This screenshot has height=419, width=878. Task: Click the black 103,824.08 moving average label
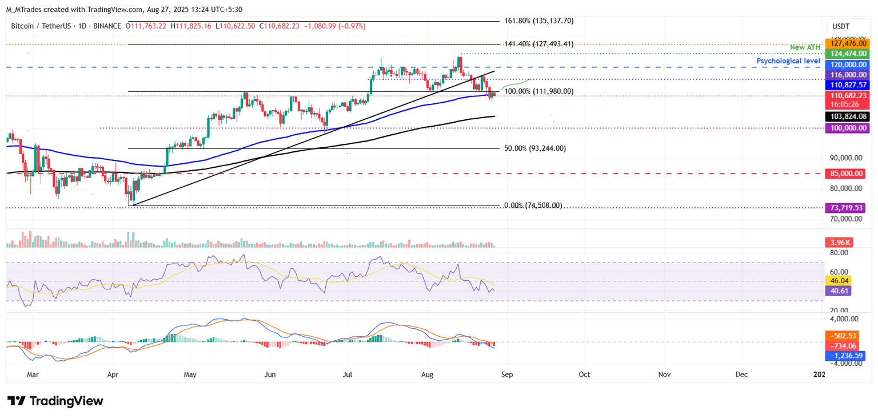tap(848, 116)
